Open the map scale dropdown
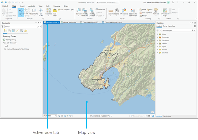198x140 pixels. click(56, 116)
